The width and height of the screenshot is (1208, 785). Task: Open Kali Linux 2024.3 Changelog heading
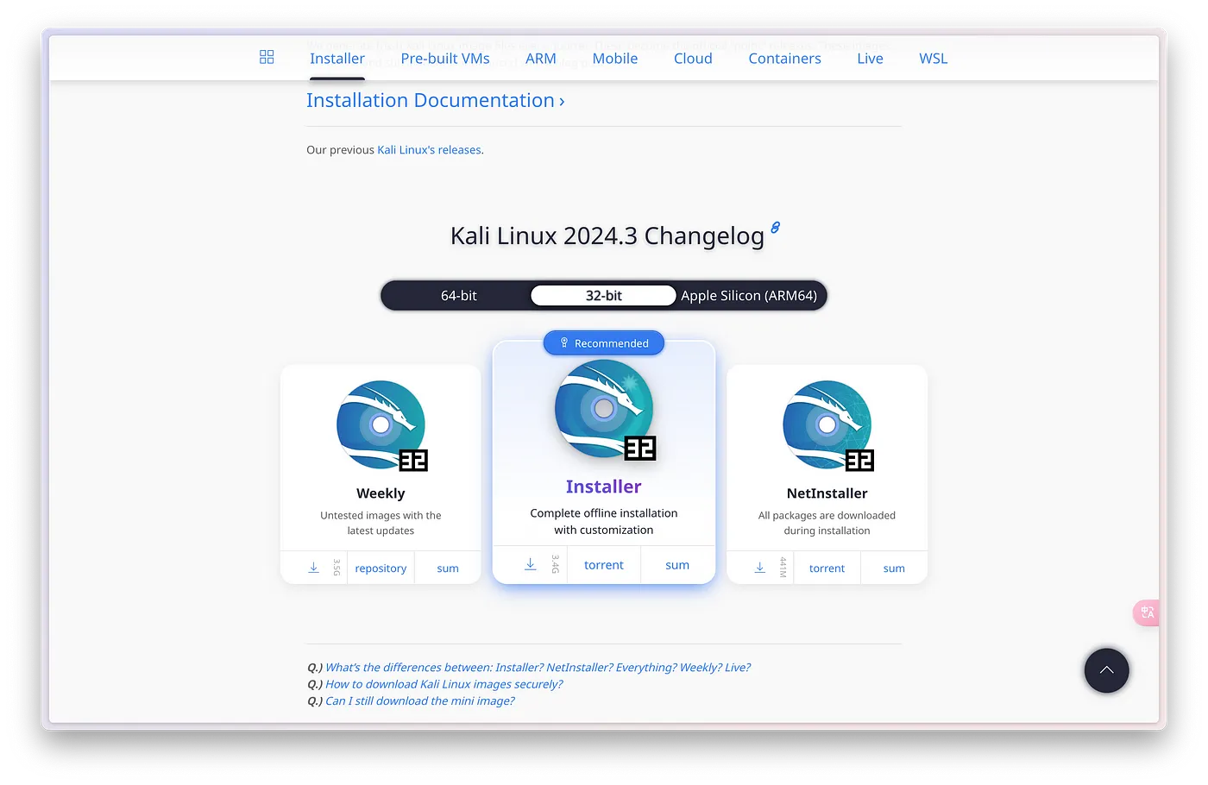tap(607, 235)
